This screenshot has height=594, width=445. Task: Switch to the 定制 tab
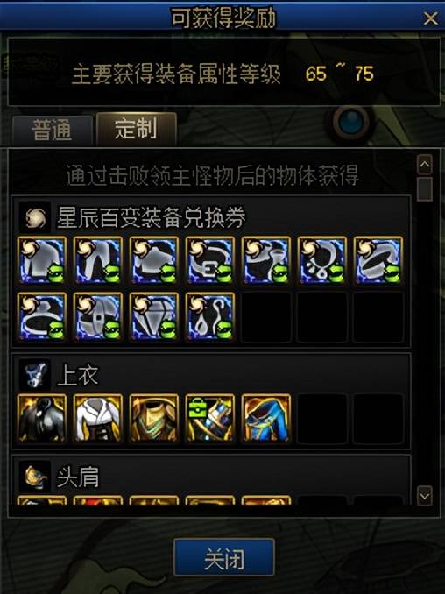coord(137,129)
